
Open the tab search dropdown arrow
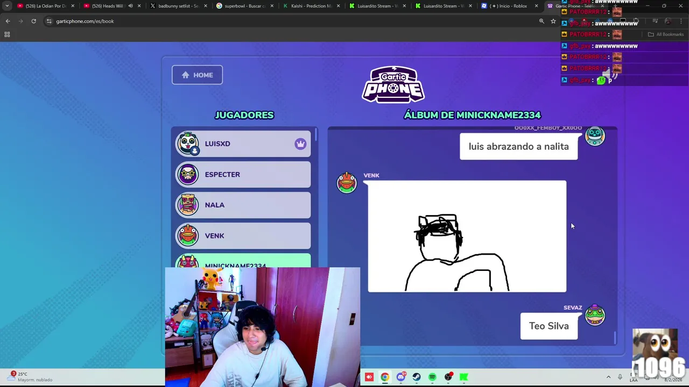click(x=7, y=6)
